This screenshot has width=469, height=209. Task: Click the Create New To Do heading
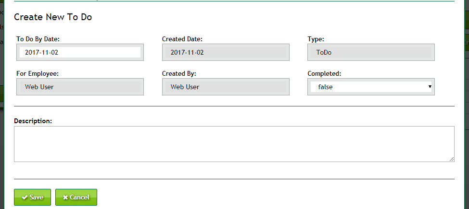[53, 17]
